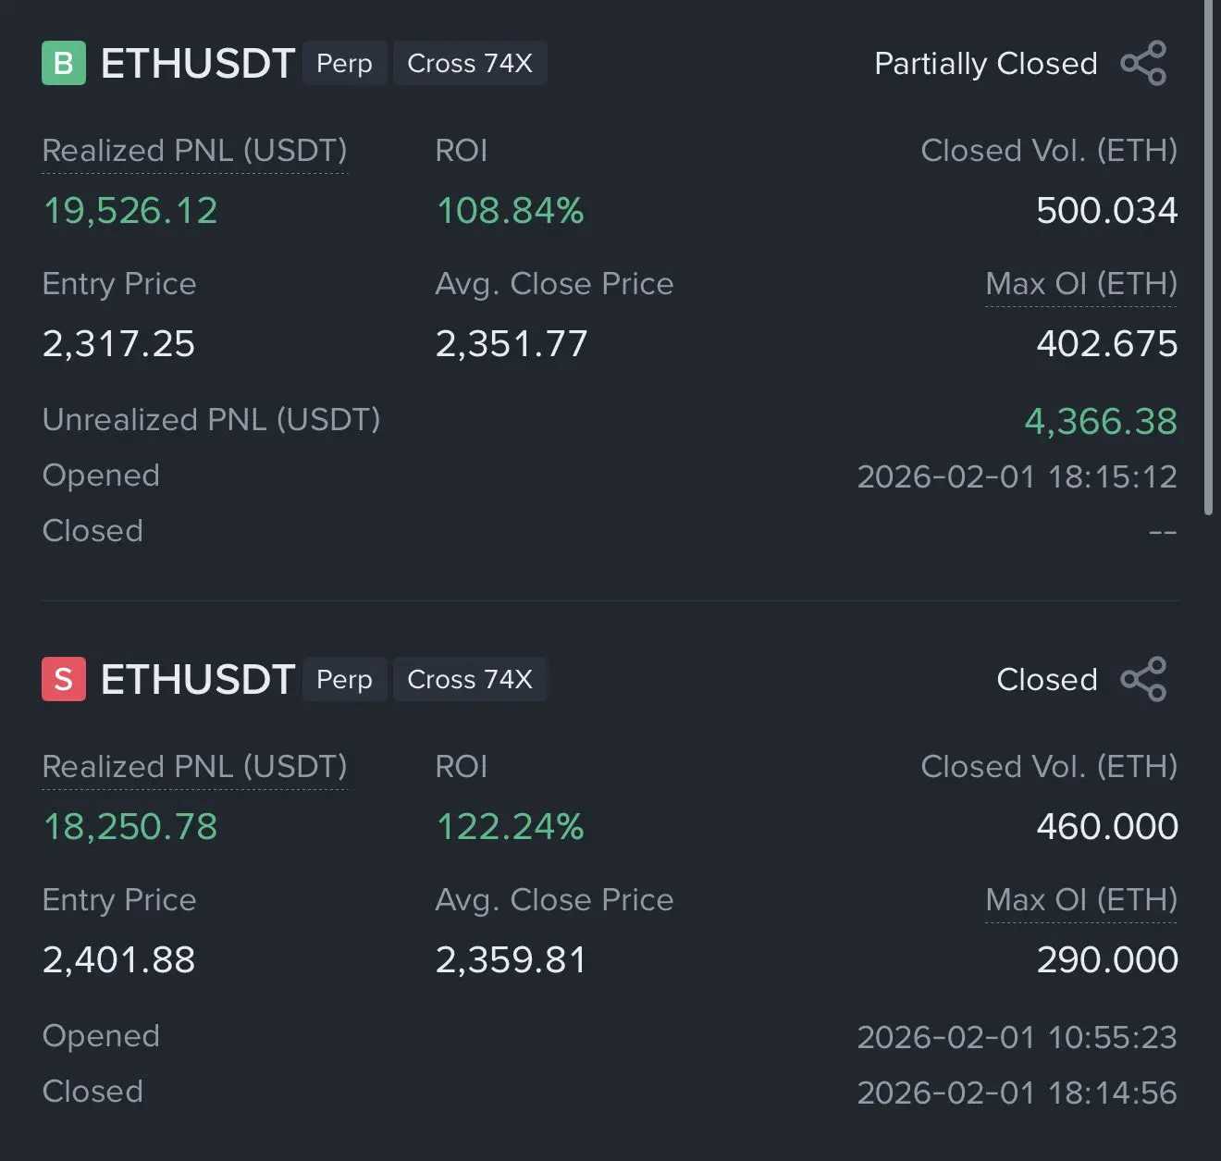Image resolution: width=1221 pixels, height=1161 pixels.
Task: Tap the Perp tag on the long position
Action: click(x=344, y=63)
